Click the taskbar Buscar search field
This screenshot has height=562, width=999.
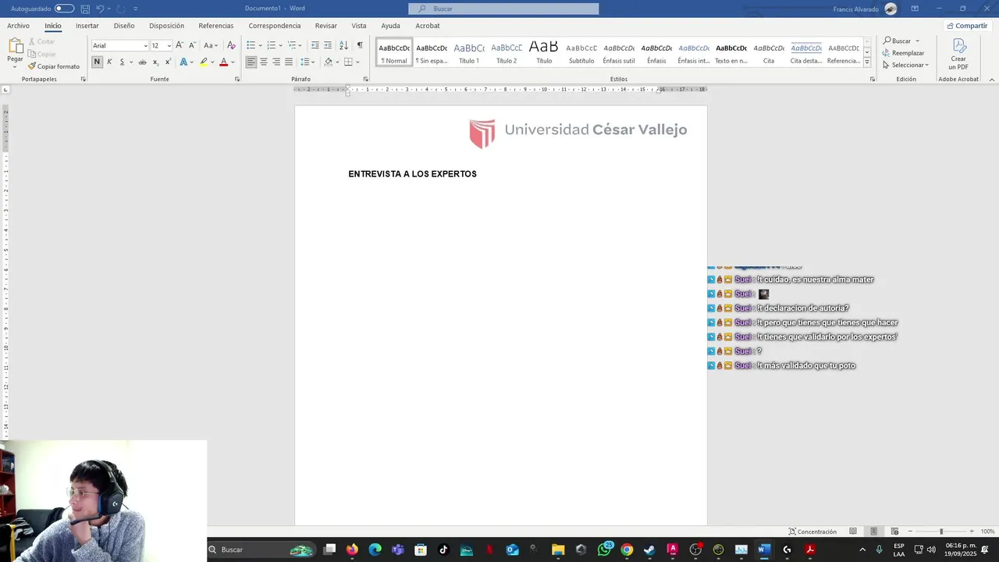tap(261, 550)
